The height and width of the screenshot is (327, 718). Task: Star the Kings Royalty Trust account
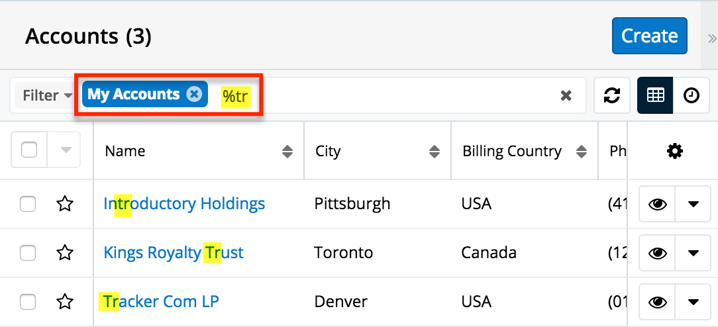(64, 253)
